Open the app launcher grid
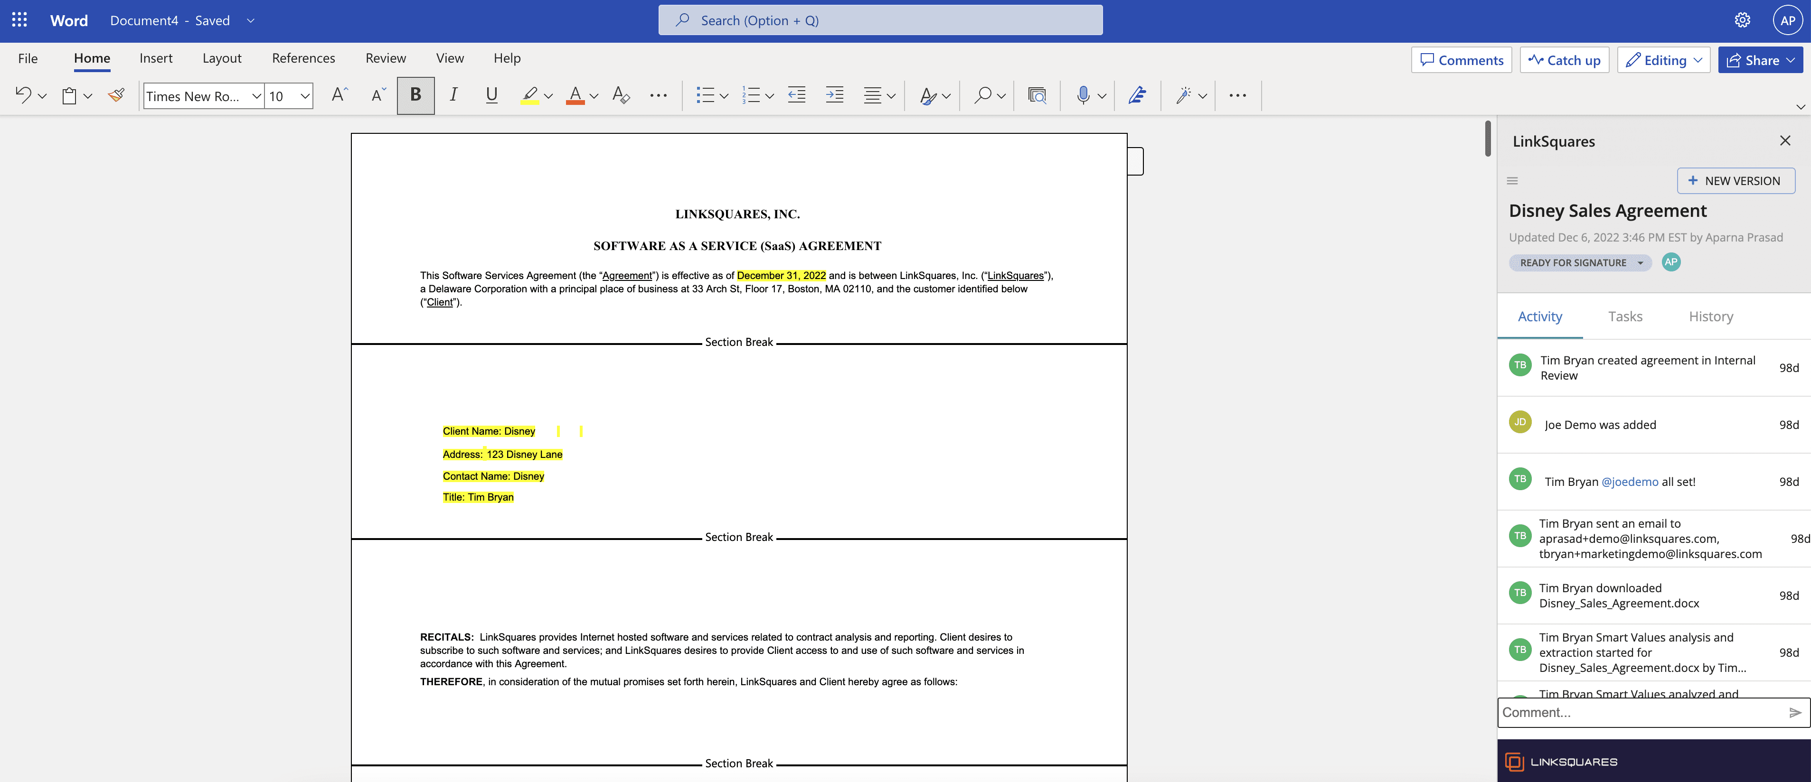This screenshot has width=1811, height=782. (x=19, y=20)
